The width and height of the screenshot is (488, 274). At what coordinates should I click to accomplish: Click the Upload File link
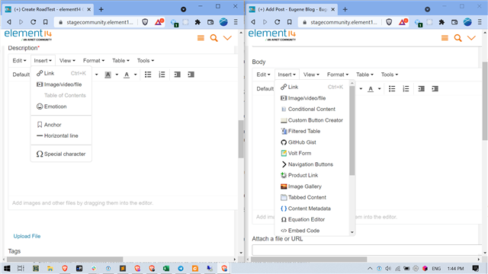(27, 236)
